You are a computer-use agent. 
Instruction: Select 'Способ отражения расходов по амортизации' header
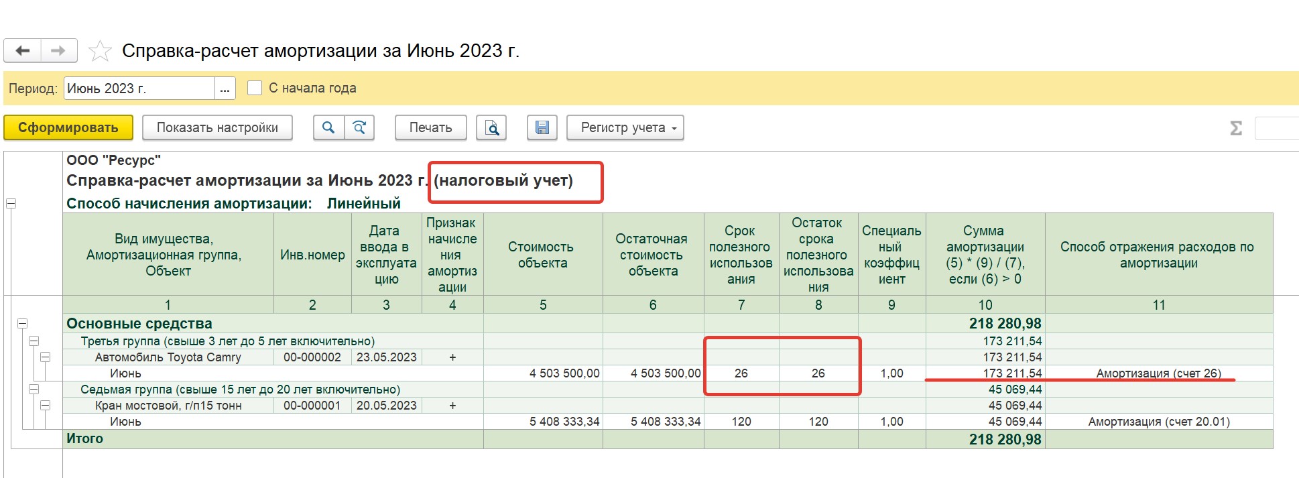[x=1159, y=255]
